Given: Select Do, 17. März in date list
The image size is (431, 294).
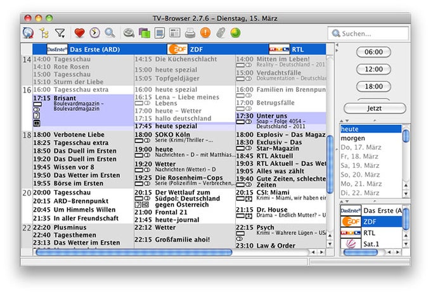Looking at the screenshot, I should click(x=371, y=147).
